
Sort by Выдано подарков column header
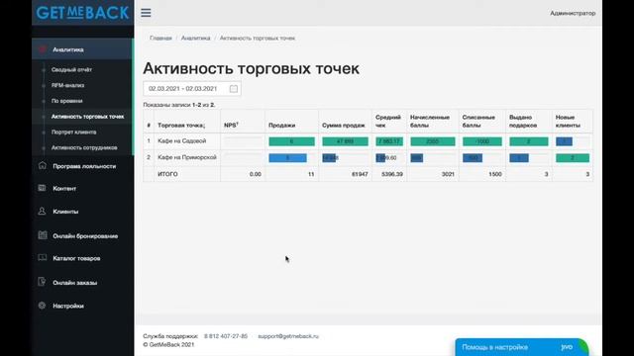pos(523,121)
